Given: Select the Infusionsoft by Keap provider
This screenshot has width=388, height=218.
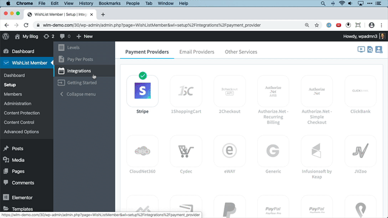Looking at the screenshot, I should click(x=316, y=151).
